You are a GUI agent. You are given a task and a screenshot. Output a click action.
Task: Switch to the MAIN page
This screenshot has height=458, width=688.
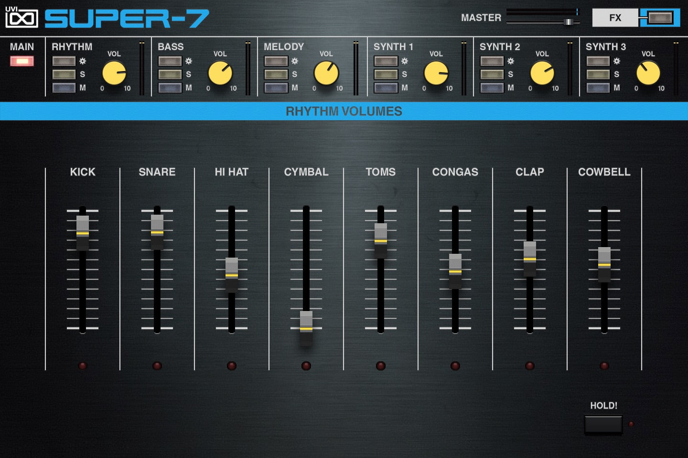[22, 61]
